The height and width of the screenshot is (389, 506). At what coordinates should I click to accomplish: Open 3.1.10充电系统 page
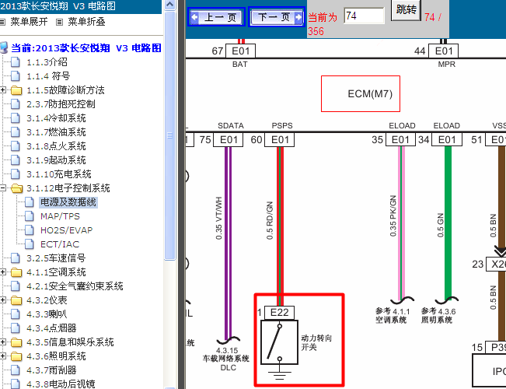tap(59, 174)
